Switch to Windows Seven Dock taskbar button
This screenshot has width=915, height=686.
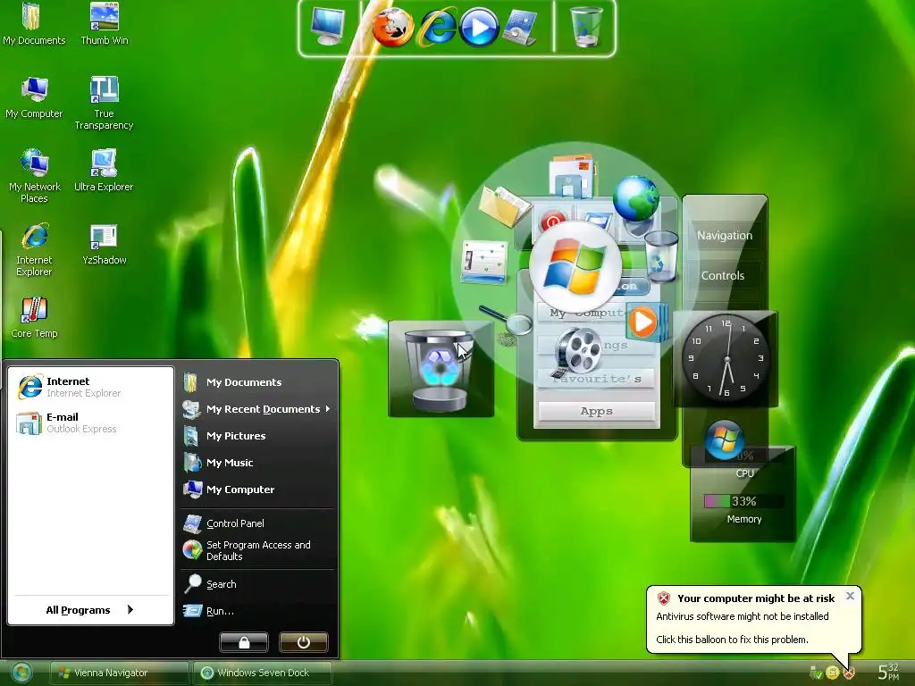pos(263,673)
